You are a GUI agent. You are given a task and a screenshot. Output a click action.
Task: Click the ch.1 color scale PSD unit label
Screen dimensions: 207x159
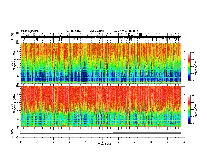pyautogui.click(x=196, y=68)
